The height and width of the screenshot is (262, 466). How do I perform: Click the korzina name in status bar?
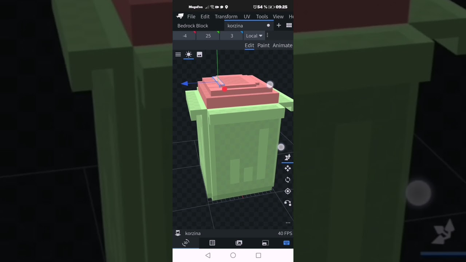coord(193,233)
